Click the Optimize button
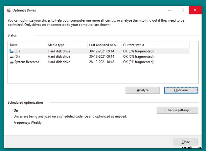The width and height of the screenshot is (206, 151). point(181,90)
